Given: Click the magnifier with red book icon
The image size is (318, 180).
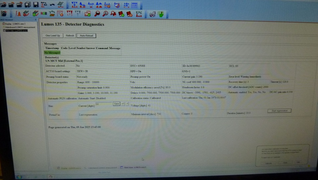Looking at the screenshot, I should click(x=113, y=14).
